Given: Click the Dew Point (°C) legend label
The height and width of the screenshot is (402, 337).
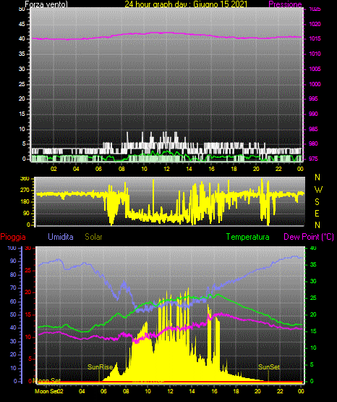Looking at the screenshot, I should pyautogui.click(x=309, y=237).
